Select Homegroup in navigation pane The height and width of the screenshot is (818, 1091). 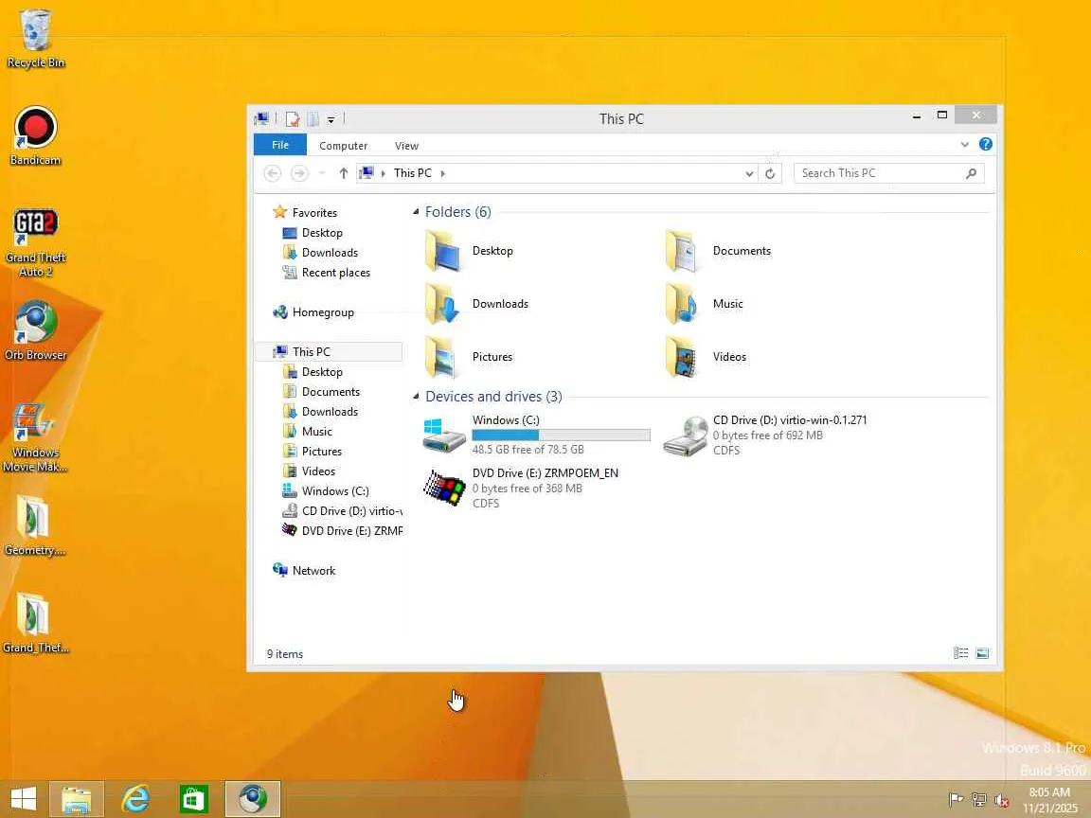(313, 312)
